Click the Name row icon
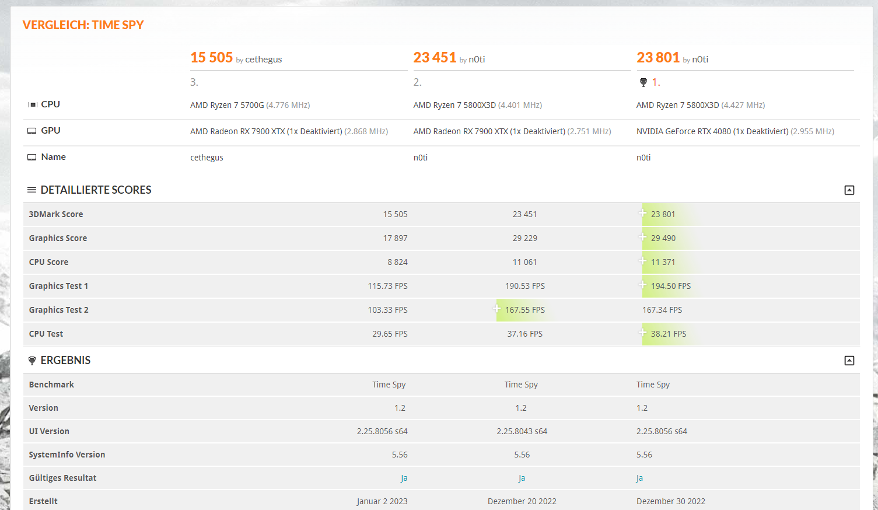878x510 pixels. (x=32, y=157)
